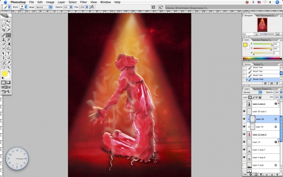Select the Rectangular Marquee tool
The width and height of the screenshot is (283, 177).
click(x=3, y=22)
